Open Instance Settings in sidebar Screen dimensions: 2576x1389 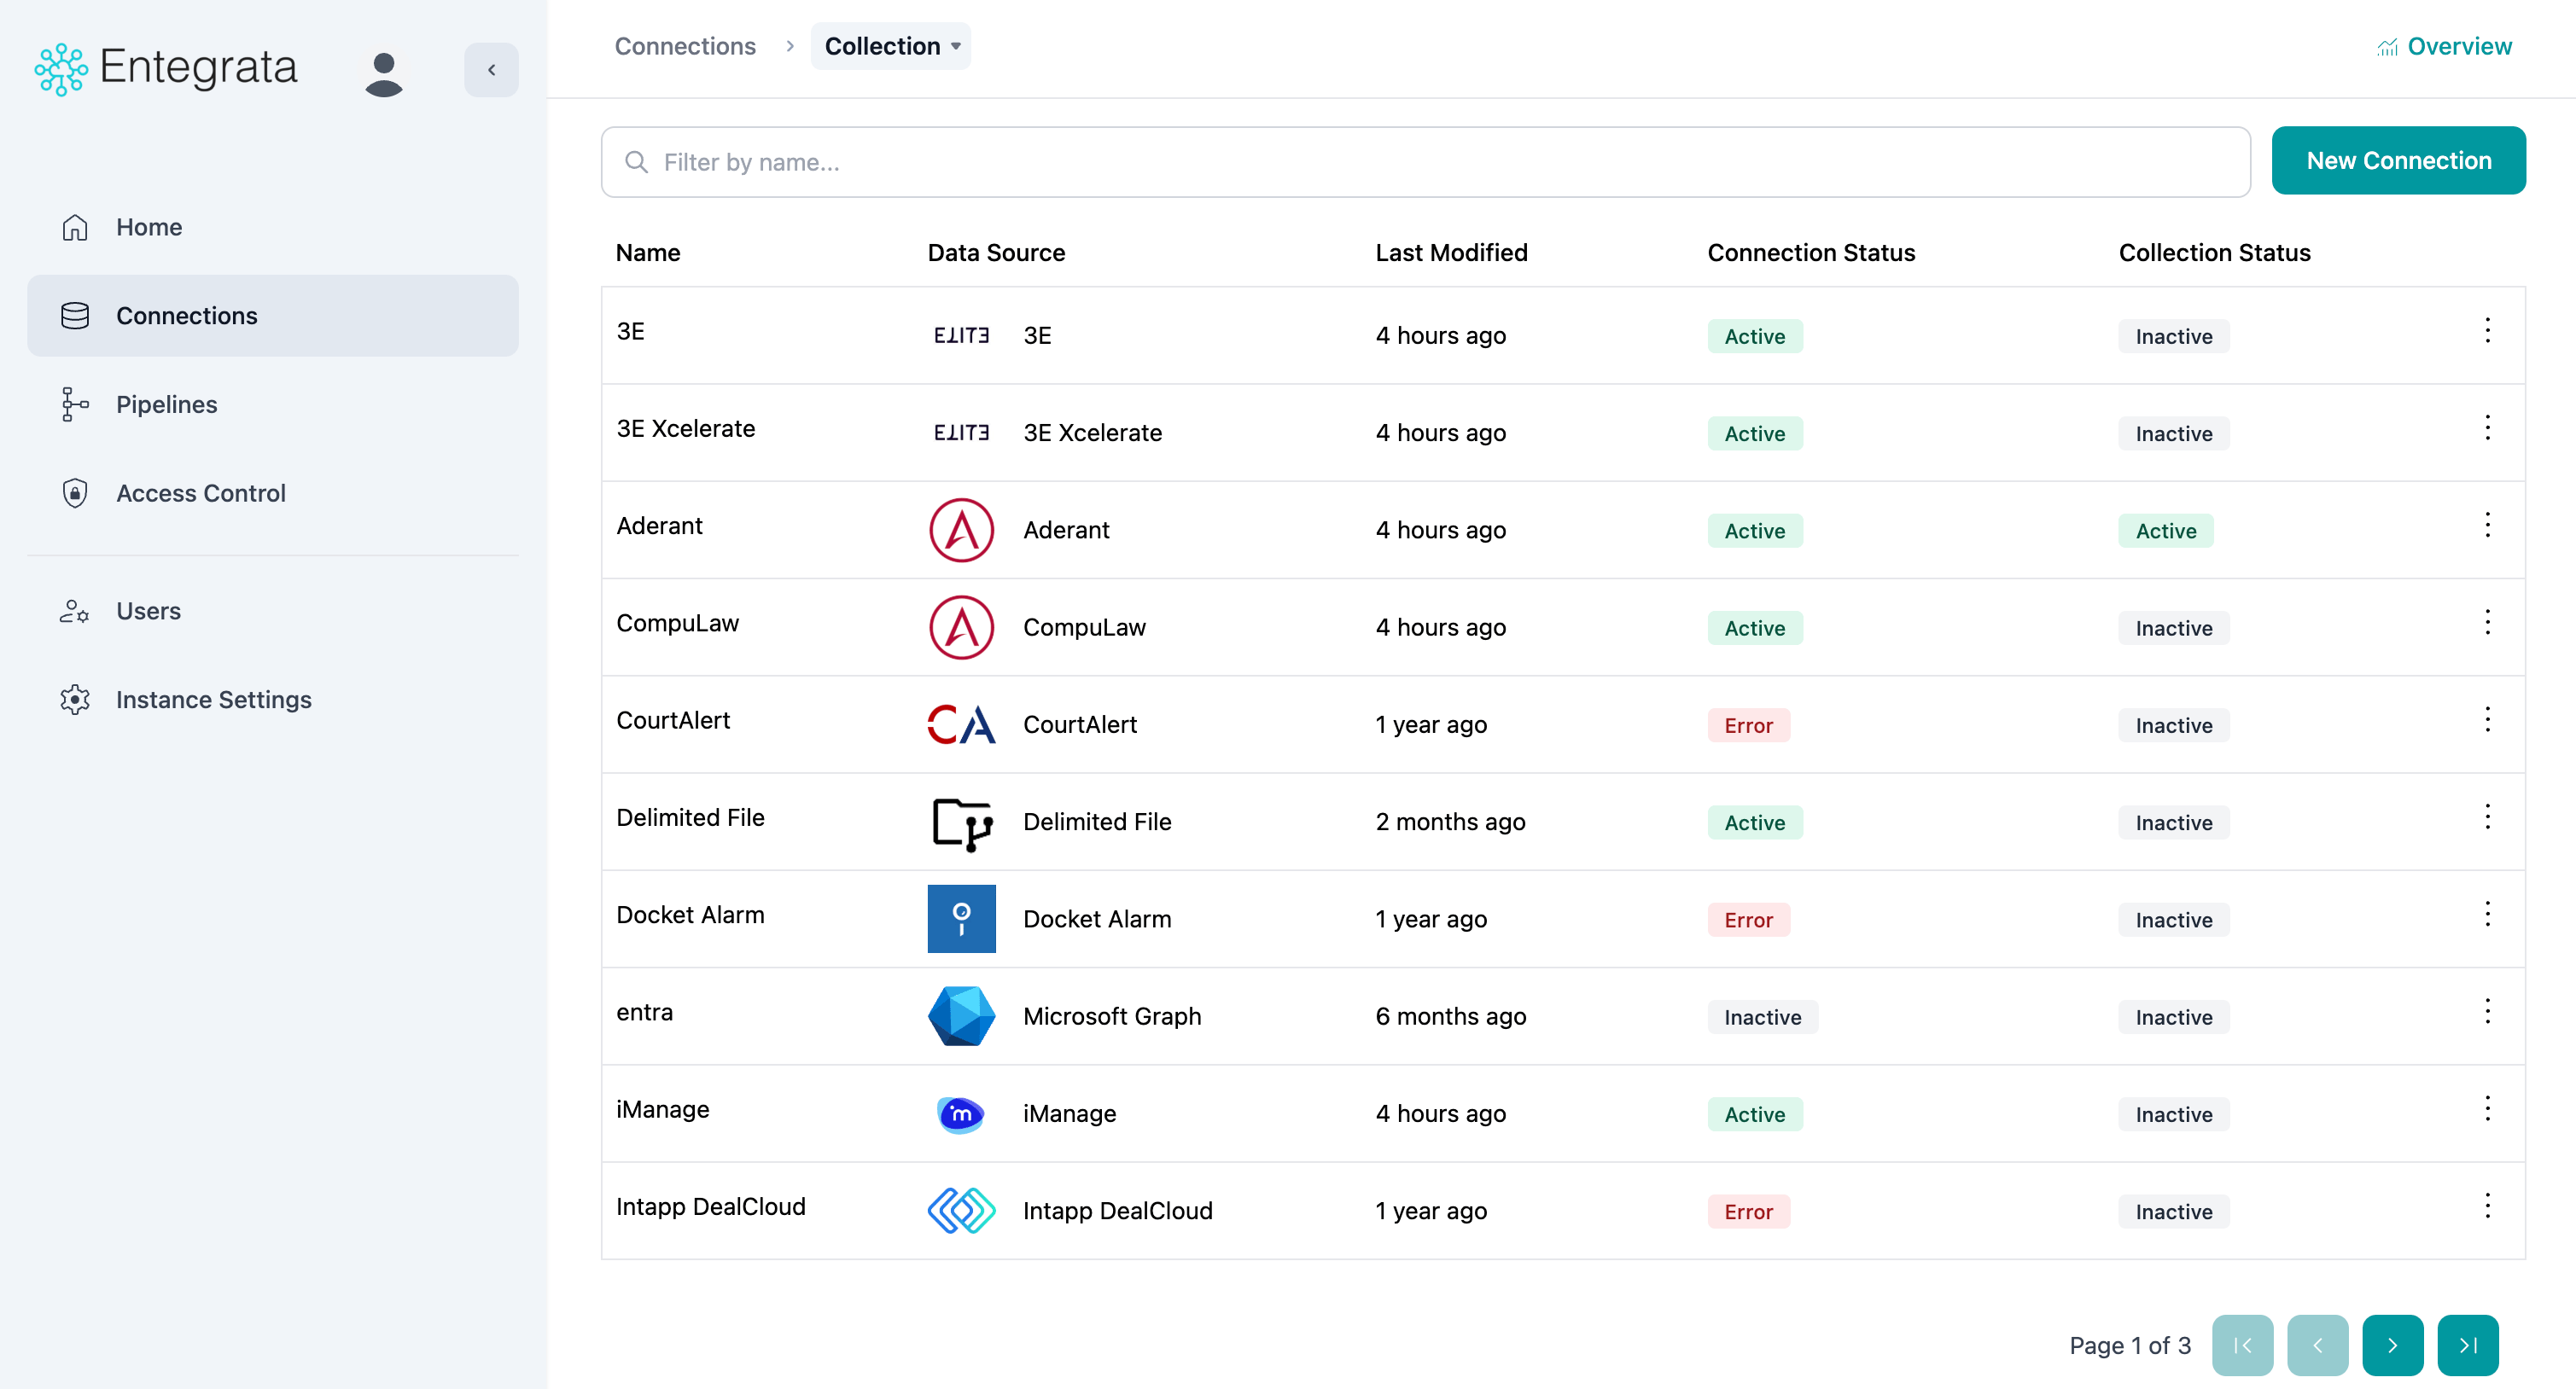pyautogui.click(x=273, y=700)
